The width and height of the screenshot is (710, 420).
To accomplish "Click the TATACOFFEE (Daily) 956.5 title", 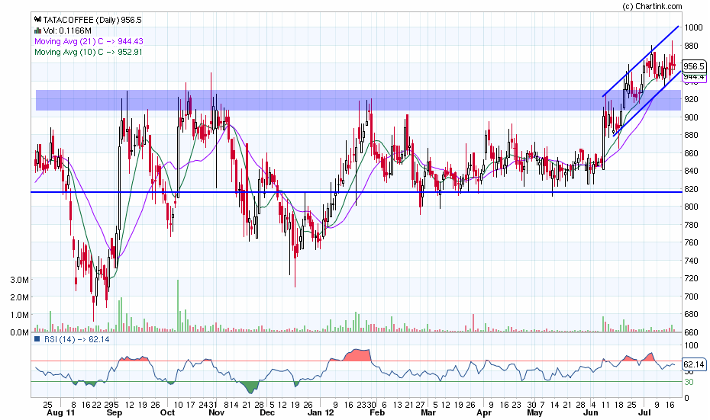I will [92, 20].
